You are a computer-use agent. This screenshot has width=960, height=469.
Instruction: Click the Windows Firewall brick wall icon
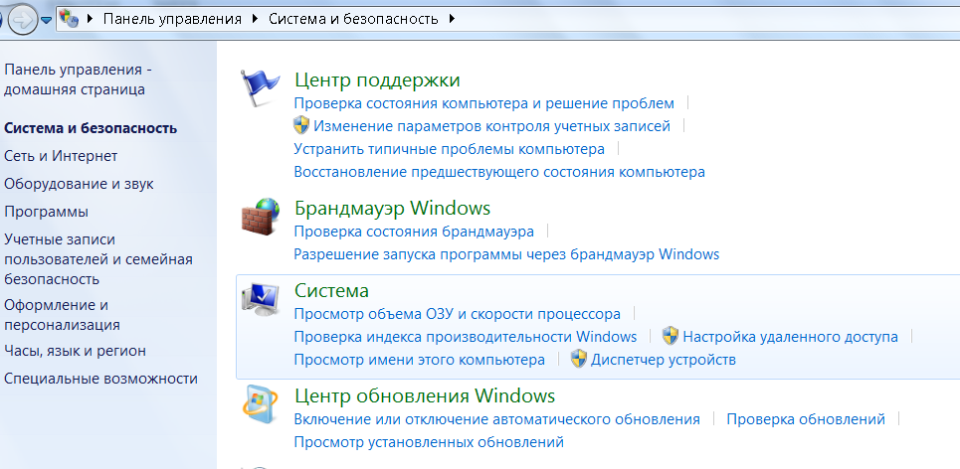pos(261,216)
